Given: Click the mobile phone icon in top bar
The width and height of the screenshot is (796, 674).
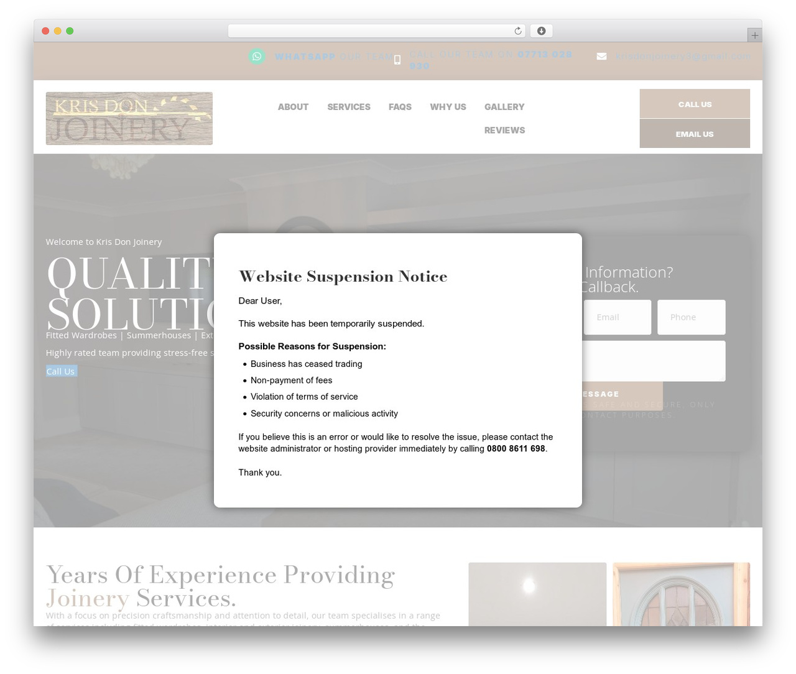Looking at the screenshot, I should click(x=397, y=60).
